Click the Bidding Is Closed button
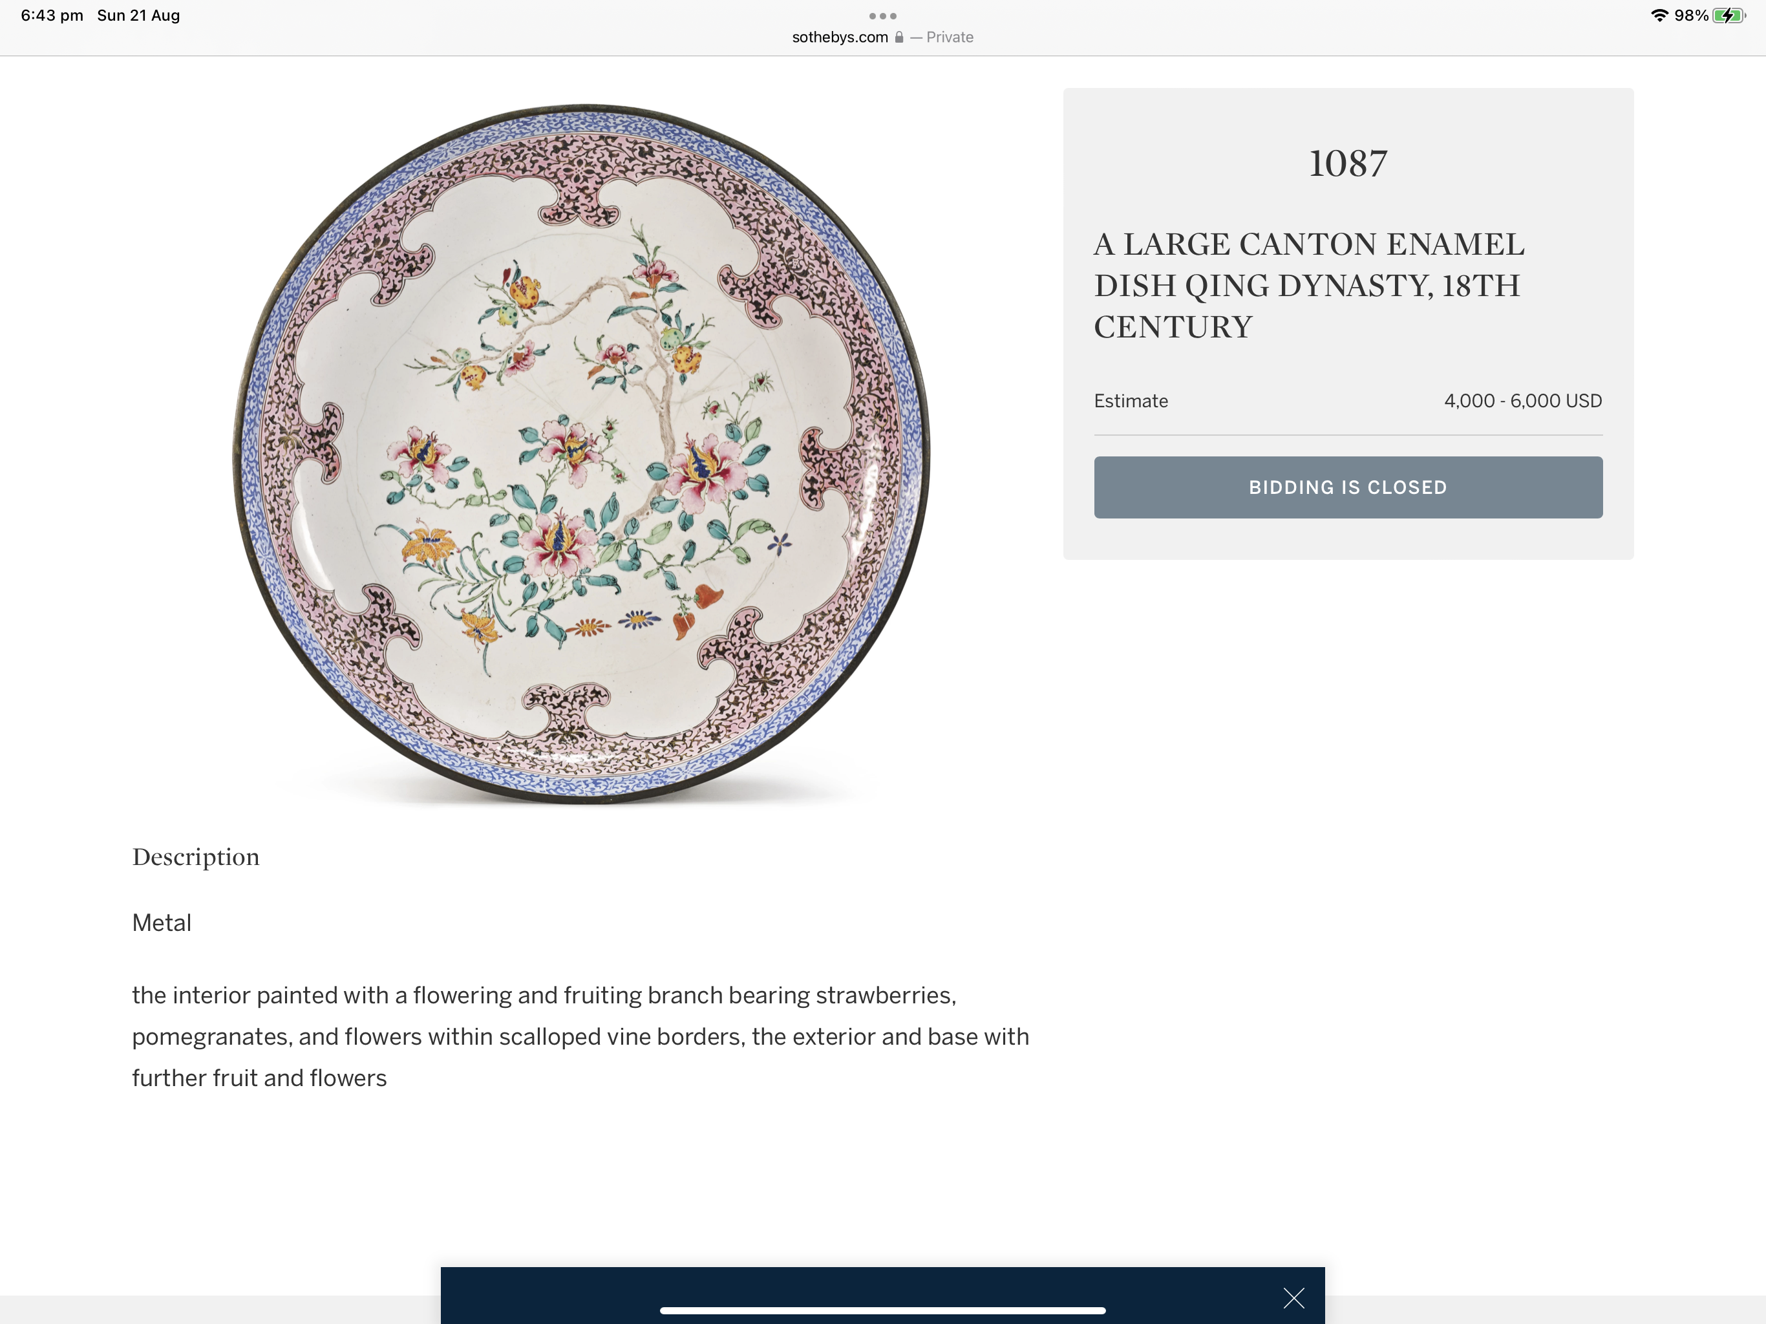 [x=1348, y=487]
